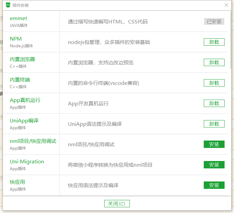Open the 快应用 plugin name link

(x=17, y=182)
